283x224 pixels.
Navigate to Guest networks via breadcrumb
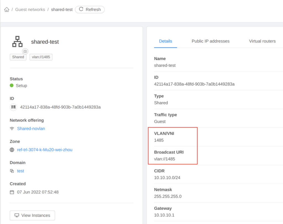pos(30,9)
